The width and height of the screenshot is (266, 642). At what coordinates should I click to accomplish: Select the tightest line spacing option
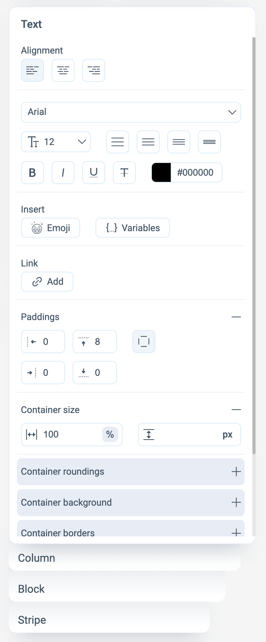coord(209,142)
